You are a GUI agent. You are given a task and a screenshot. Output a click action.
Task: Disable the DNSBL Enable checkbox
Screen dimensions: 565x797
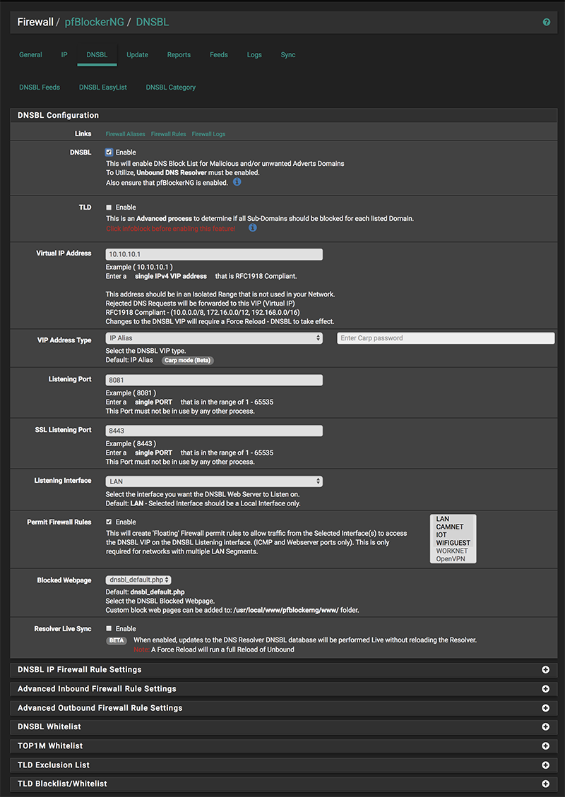(x=109, y=152)
